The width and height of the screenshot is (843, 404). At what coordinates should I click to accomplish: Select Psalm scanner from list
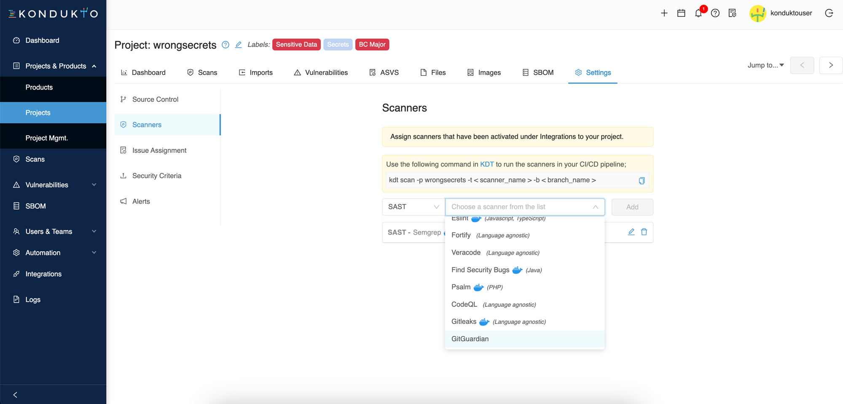[525, 287]
